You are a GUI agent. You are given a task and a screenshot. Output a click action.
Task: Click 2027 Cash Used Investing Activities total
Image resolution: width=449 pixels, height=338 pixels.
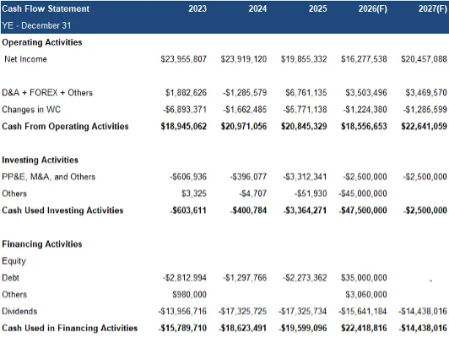tap(425, 210)
